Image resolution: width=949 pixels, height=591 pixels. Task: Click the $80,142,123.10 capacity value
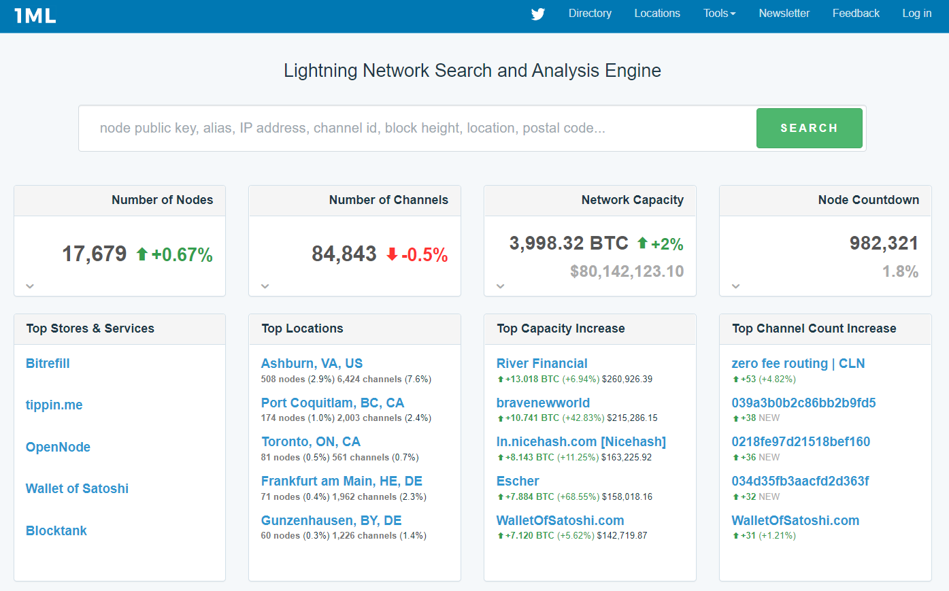[627, 271]
